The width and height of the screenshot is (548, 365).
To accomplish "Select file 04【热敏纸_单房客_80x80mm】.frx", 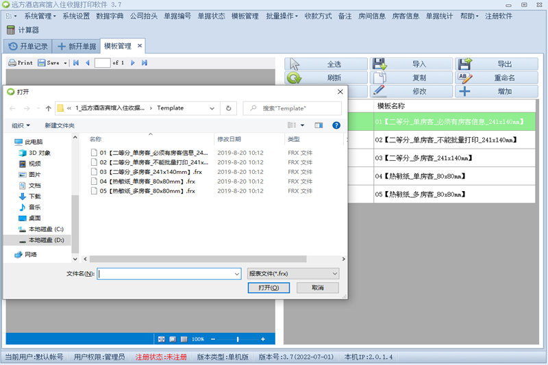I will (141, 181).
